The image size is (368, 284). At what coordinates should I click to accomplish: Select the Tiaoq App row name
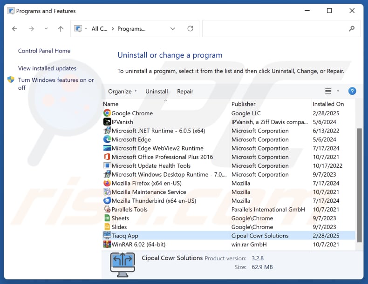pyautogui.click(x=125, y=236)
